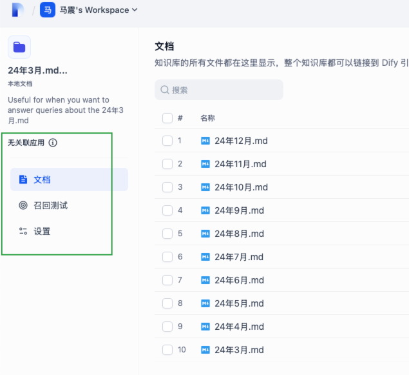Click markdown icon of 24年4月.md
Screen dimensions: 409x375
coord(205,327)
